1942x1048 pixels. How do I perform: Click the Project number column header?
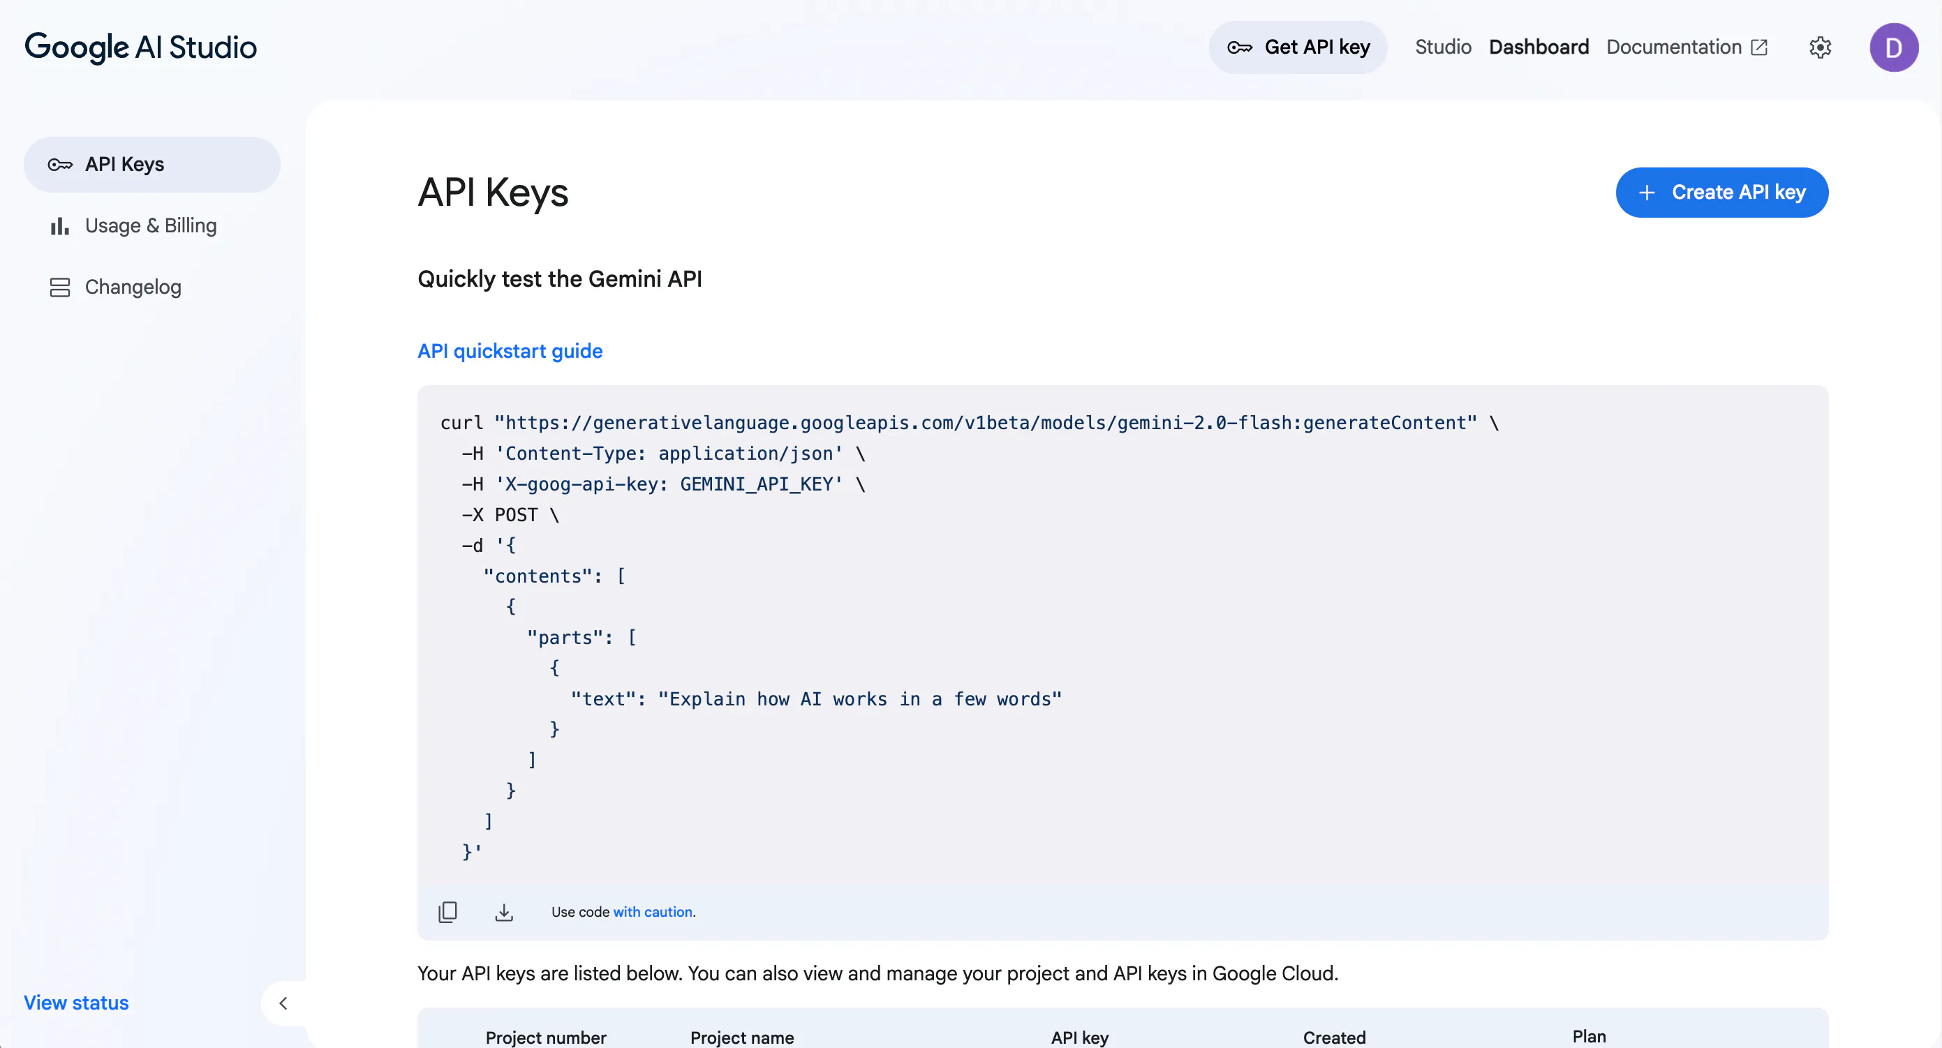point(546,1038)
